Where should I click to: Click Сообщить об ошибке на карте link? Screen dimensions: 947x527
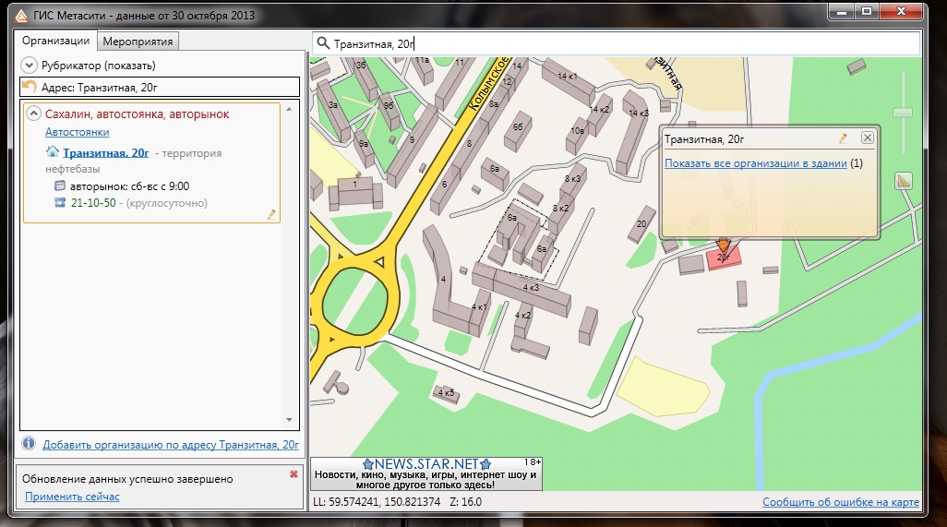(840, 502)
